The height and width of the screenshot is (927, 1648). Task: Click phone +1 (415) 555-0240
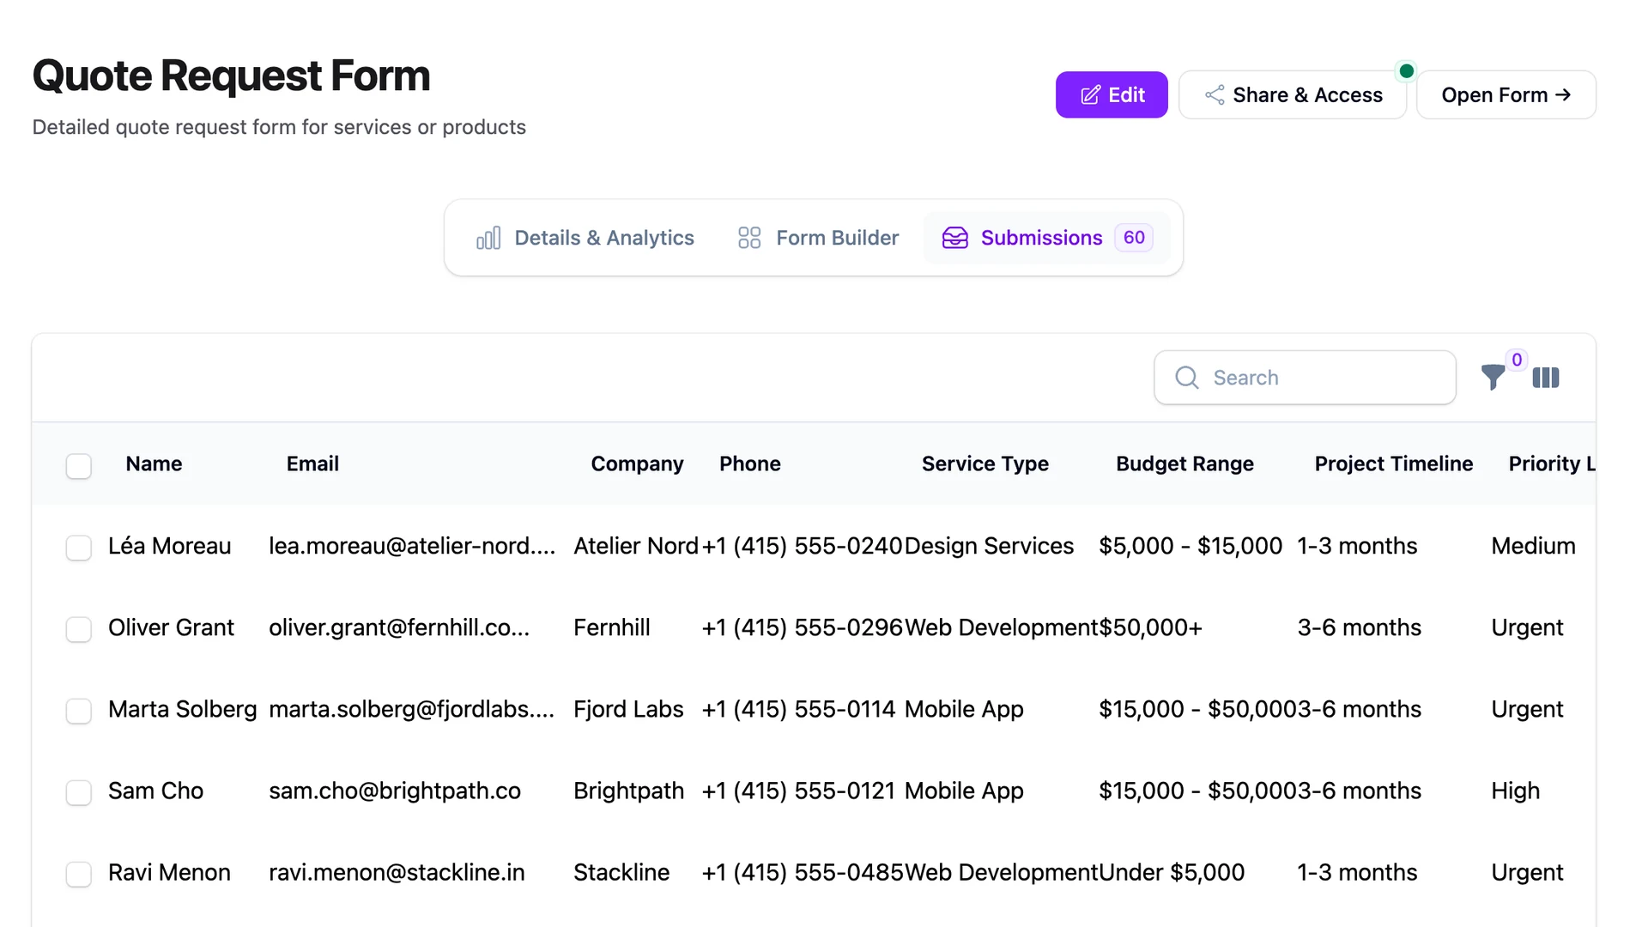803,546
